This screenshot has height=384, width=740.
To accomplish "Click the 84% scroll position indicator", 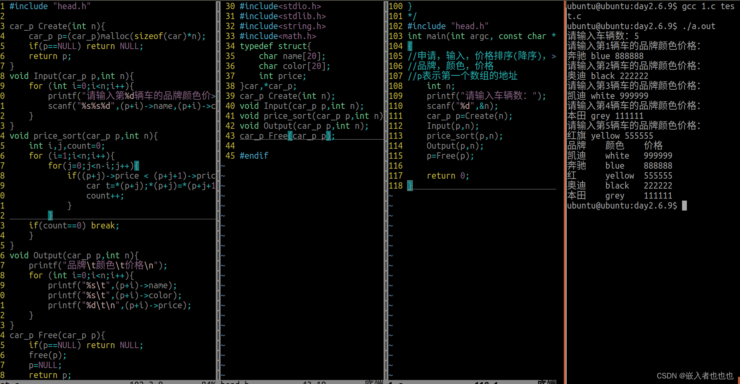I will pos(208,382).
